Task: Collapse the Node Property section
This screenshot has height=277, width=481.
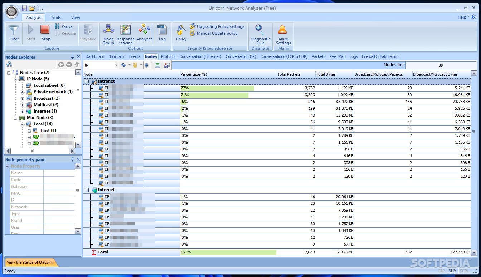Action: pos(8,166)
